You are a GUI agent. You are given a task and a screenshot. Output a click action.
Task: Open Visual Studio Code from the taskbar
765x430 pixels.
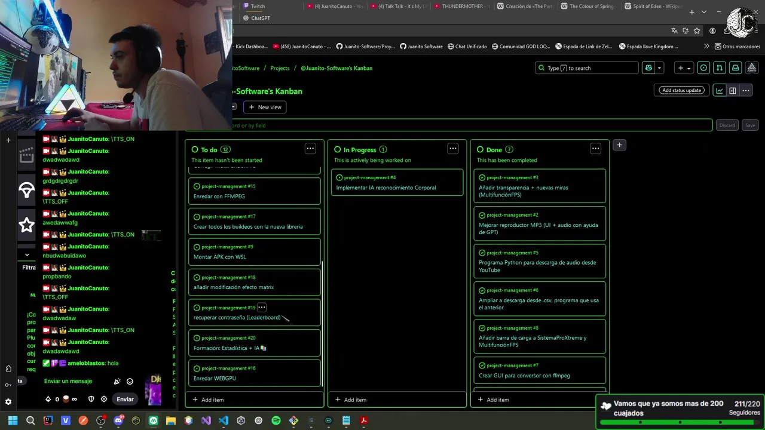tap(223, 420)
